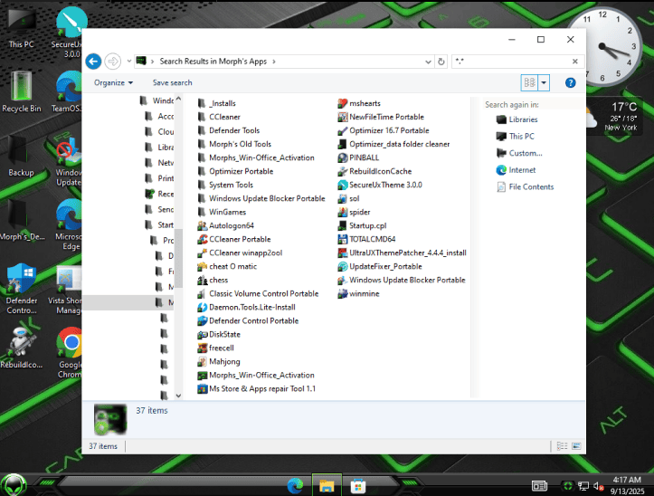Toggle the view layout button in toolbar

[529, 82]
